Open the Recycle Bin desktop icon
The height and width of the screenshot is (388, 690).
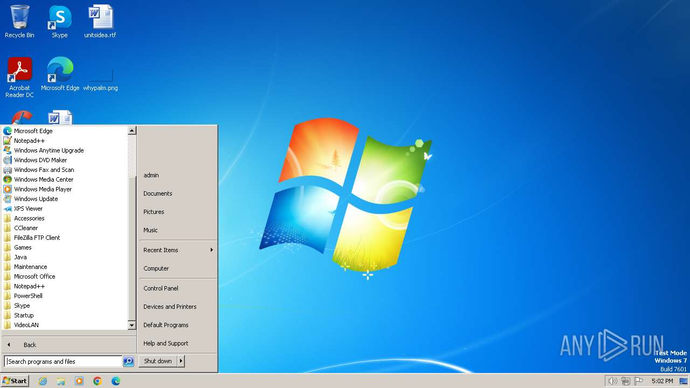pos(19,22)
